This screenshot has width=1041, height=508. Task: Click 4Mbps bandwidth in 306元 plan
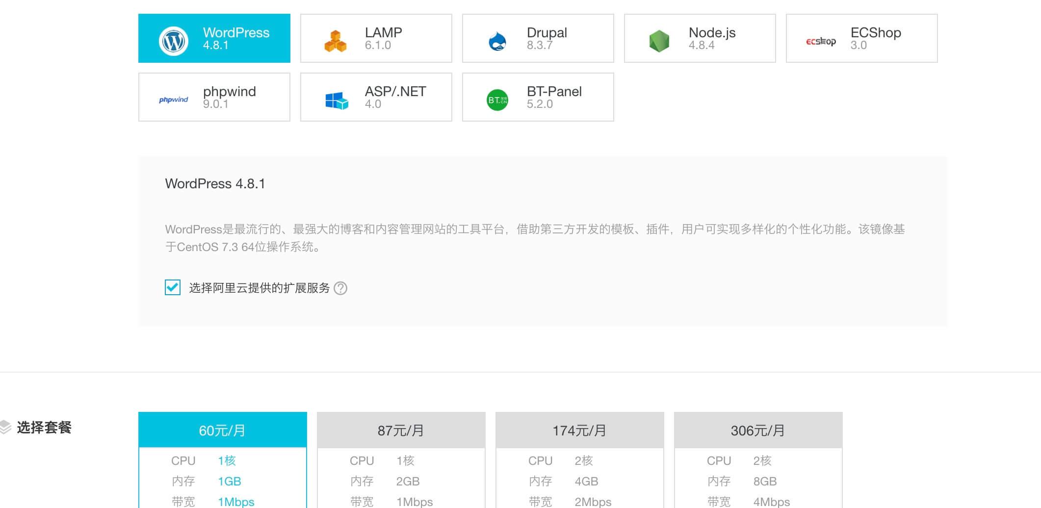772,502
